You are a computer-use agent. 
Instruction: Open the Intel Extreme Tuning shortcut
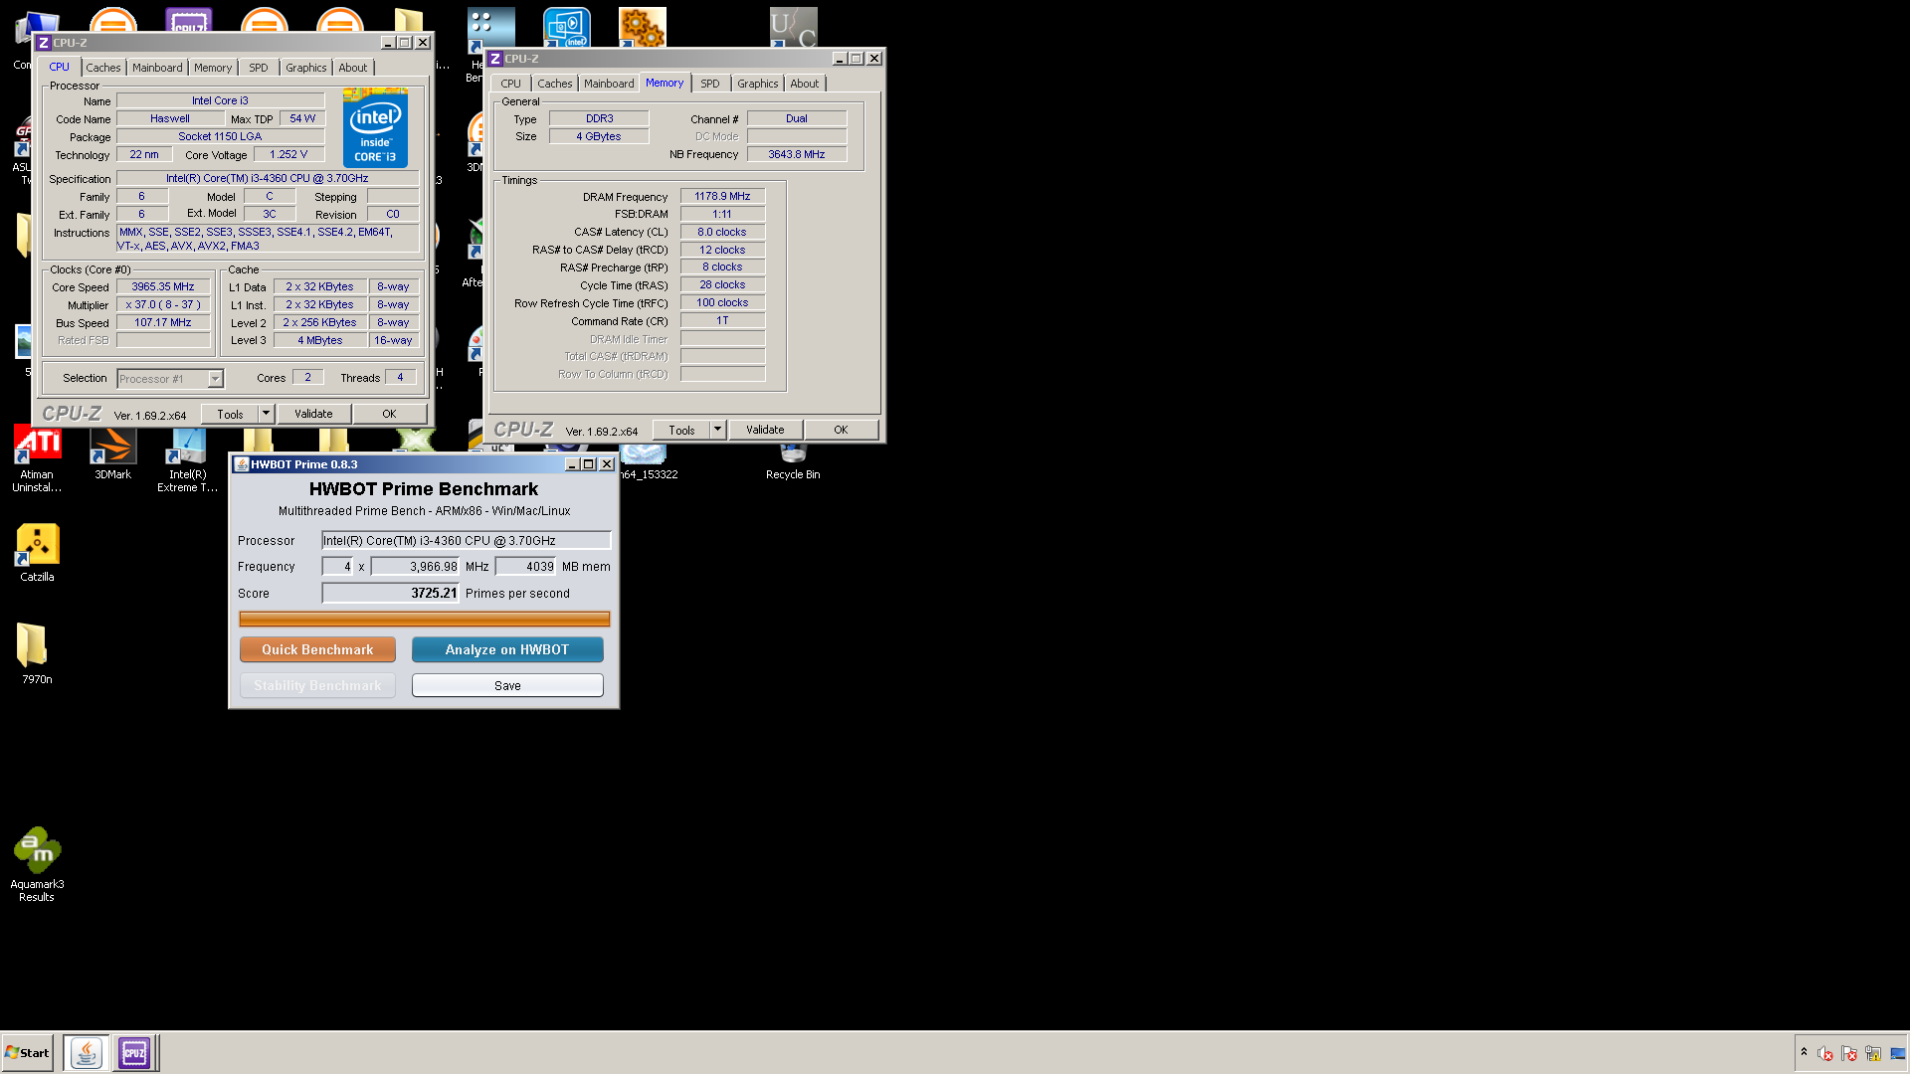187,459
